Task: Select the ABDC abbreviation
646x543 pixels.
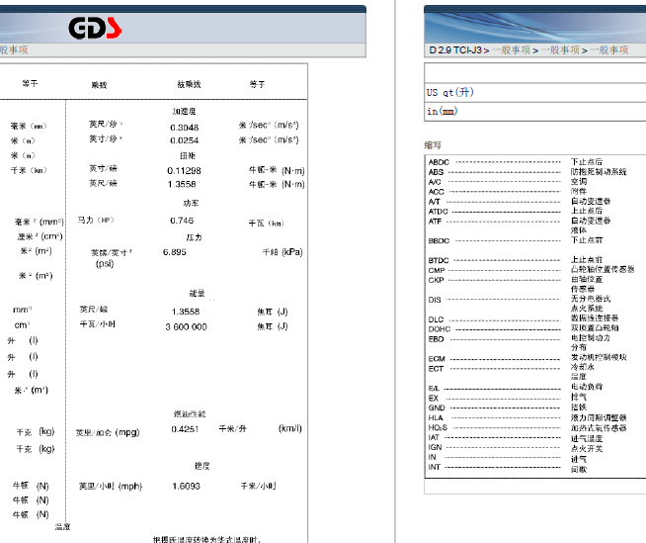Action: click(x=439, y=162)
